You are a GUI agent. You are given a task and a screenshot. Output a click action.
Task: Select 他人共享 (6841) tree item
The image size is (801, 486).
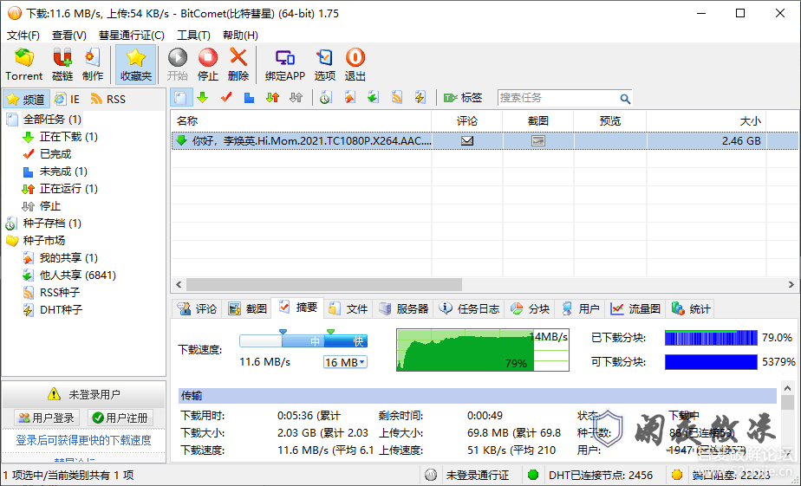77,275
